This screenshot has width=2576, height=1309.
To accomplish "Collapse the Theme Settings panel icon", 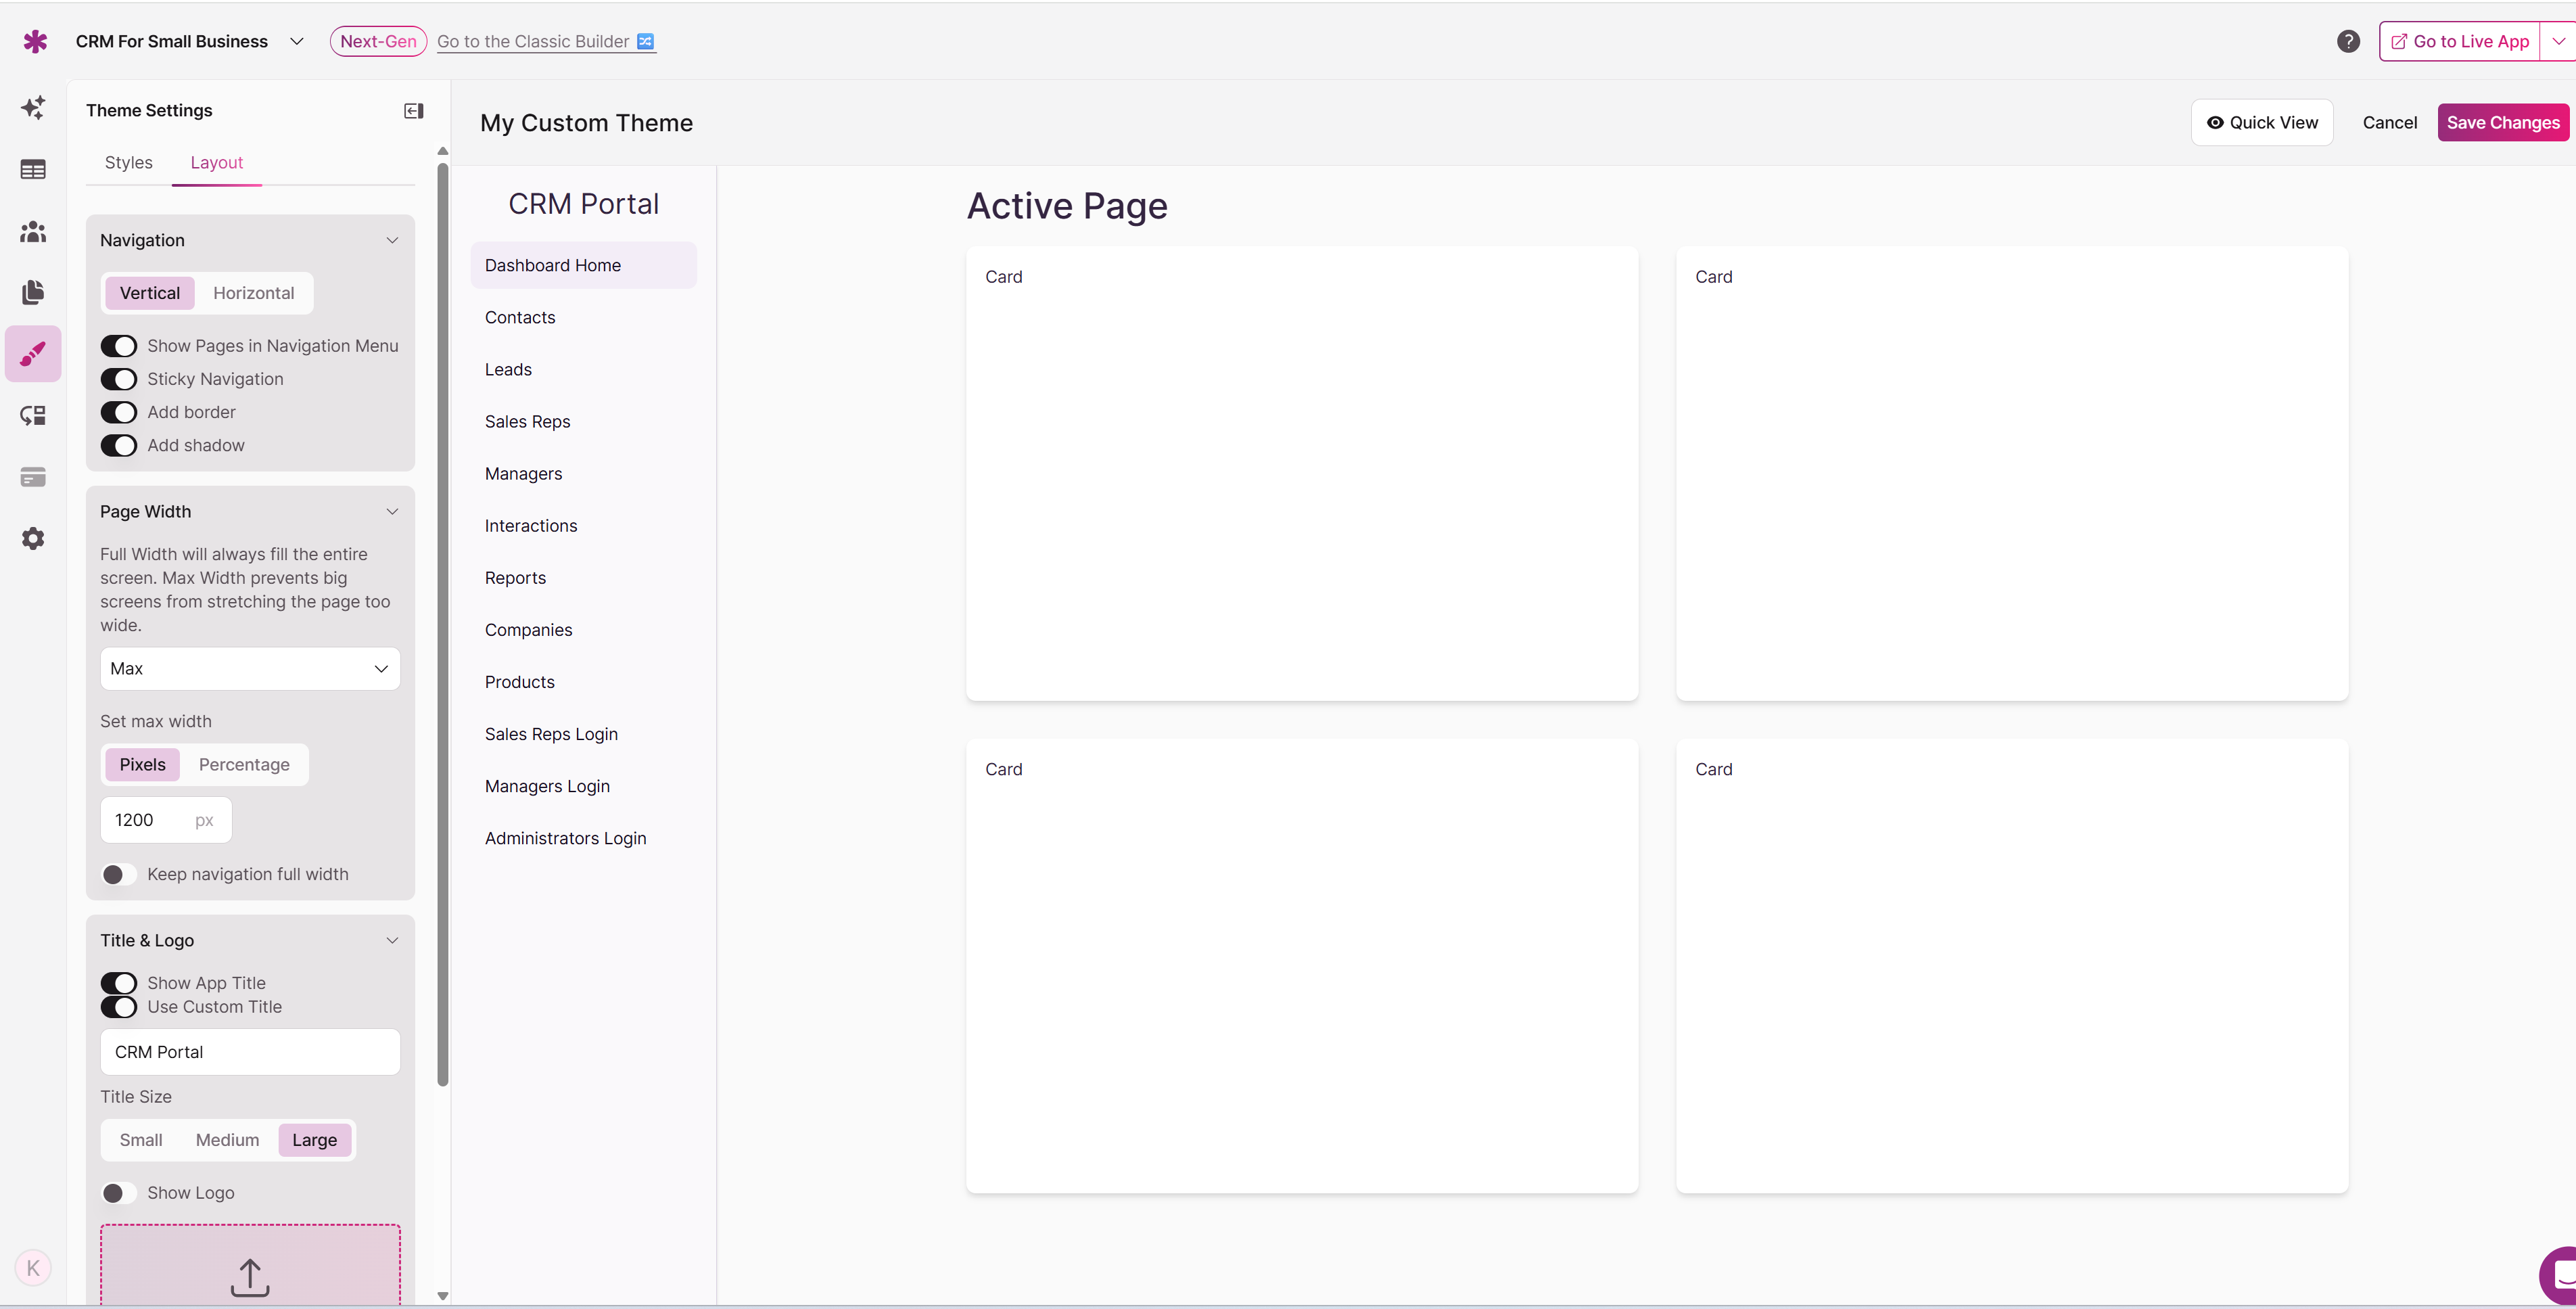I will pos(413,111).
